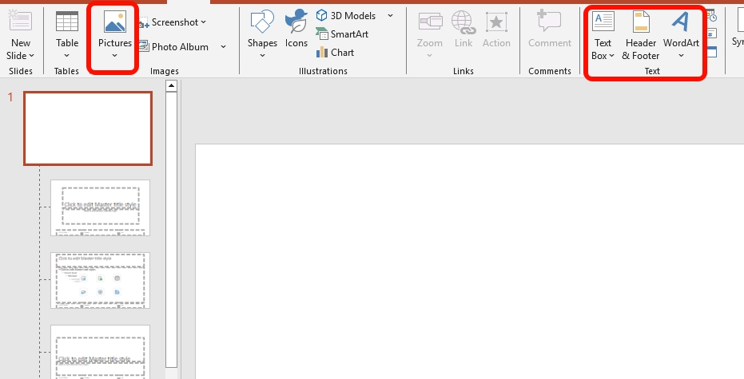Select the third layout thumbnail below
Viewport: 744px width, 379px height.
click(x=100, y=352)
